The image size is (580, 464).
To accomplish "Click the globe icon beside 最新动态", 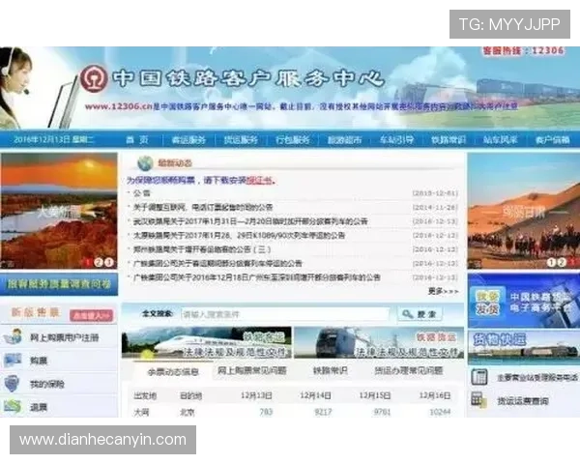I will 145,162.
